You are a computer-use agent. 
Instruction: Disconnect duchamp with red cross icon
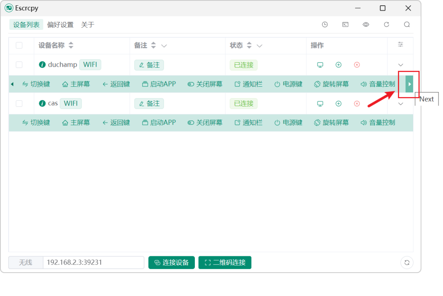pos(357,65)
